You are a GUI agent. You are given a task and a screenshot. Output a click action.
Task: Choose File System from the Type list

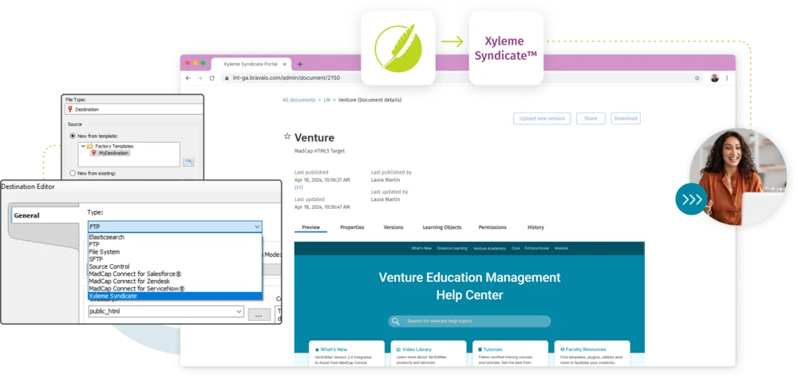(x=175, y=252)
